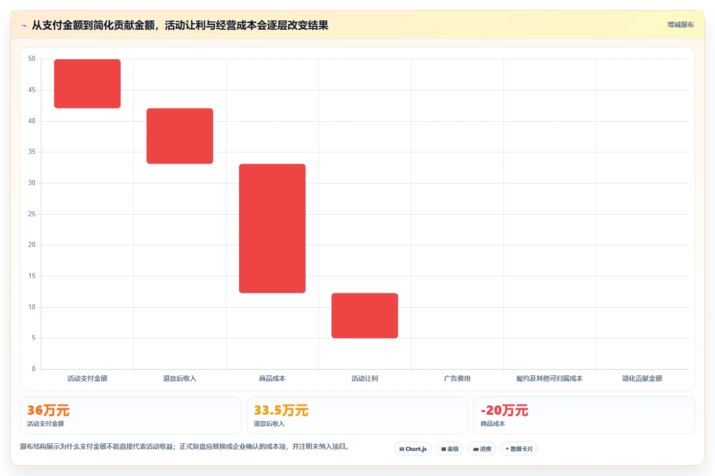Click the 表格 tag
The width and height of the screenshot is (715, 476).
tap(450, 449)
